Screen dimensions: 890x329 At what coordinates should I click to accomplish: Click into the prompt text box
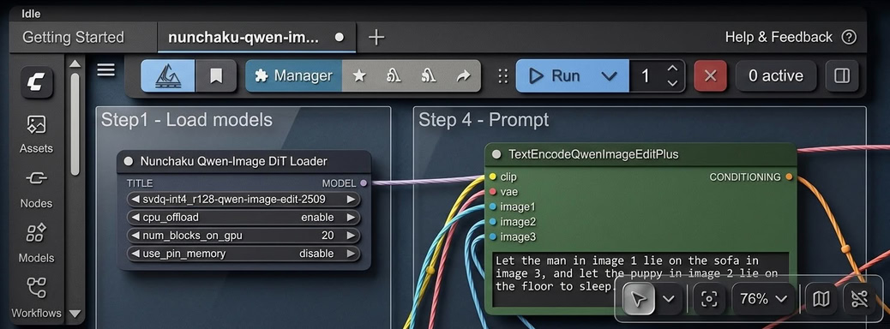tap(640, 279)
